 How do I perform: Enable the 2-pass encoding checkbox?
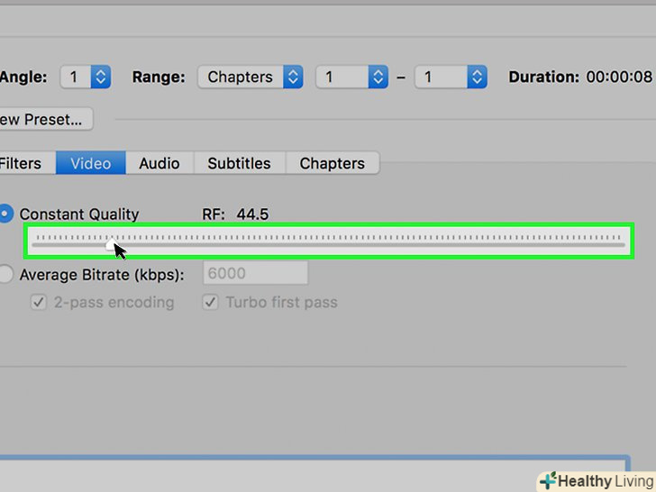coord(39,303)
